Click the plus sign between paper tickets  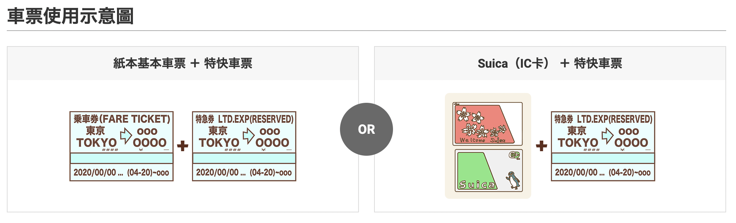point(183,146)
